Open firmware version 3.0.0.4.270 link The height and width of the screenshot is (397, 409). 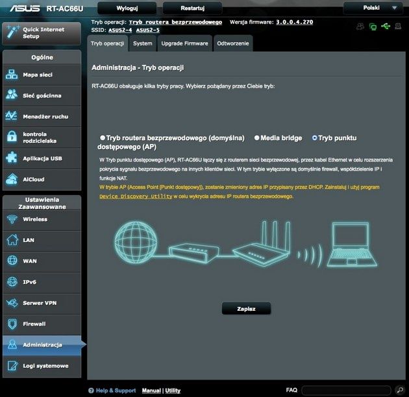tap(295, 22)
